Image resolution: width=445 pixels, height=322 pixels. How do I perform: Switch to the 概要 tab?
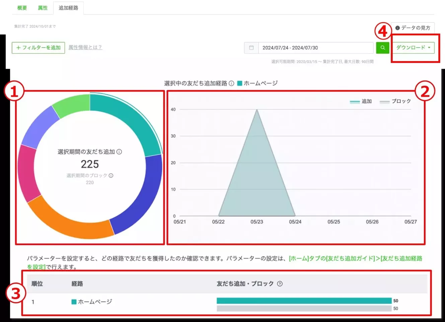(22, 8)
